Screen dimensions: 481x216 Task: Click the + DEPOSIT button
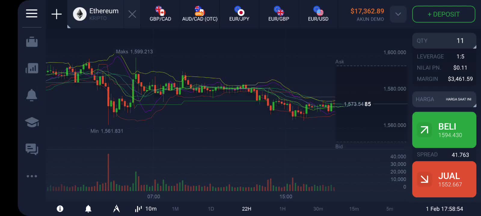[444, 14]
